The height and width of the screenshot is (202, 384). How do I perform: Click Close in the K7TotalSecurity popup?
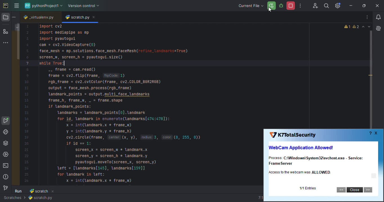(354, 190)
